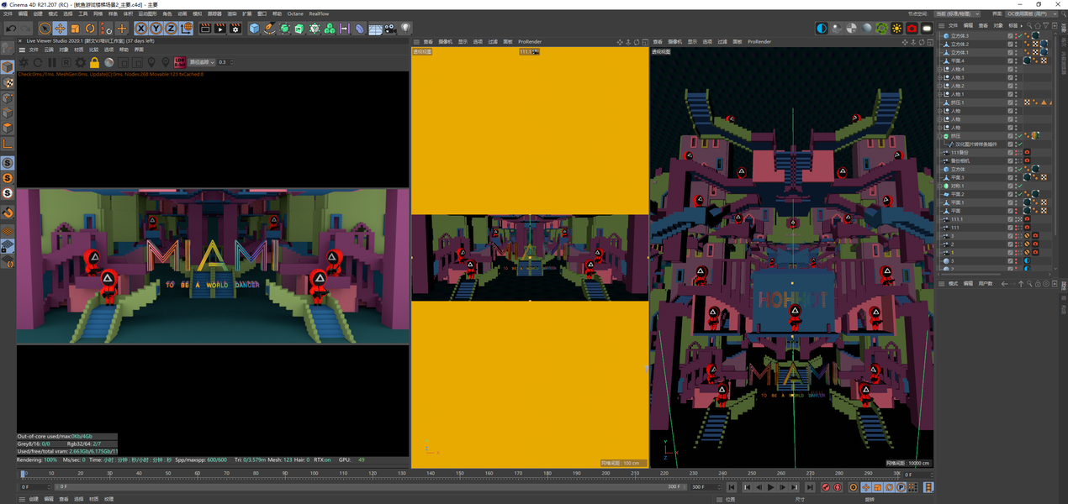The image size is (1068, 504).
Task: Click the Octane lock resolution padlock icon
Action: [x=94, y=62]
